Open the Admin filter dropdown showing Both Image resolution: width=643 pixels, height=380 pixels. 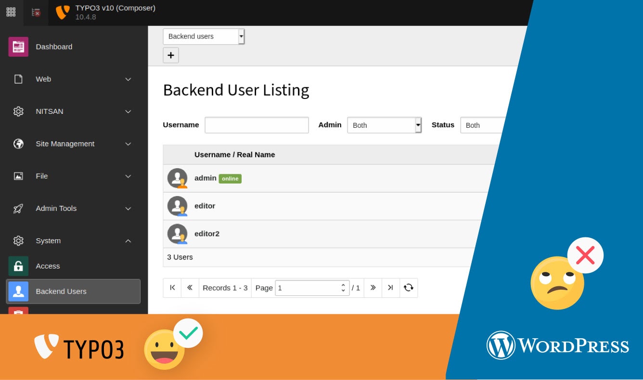384,125
